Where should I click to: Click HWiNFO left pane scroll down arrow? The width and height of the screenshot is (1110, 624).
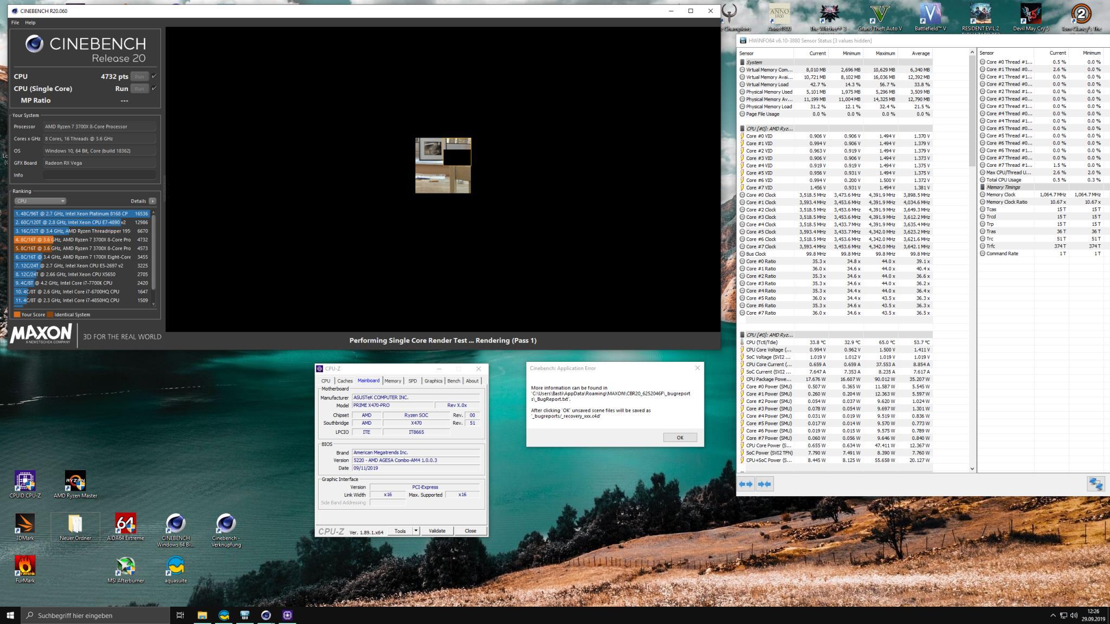[x=972, y=469]
